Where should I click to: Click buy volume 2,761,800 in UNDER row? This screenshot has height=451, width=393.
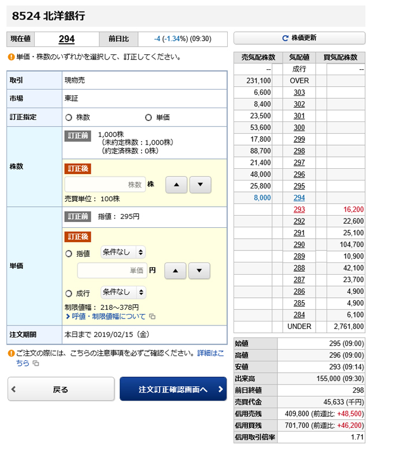tap(348, 327)
